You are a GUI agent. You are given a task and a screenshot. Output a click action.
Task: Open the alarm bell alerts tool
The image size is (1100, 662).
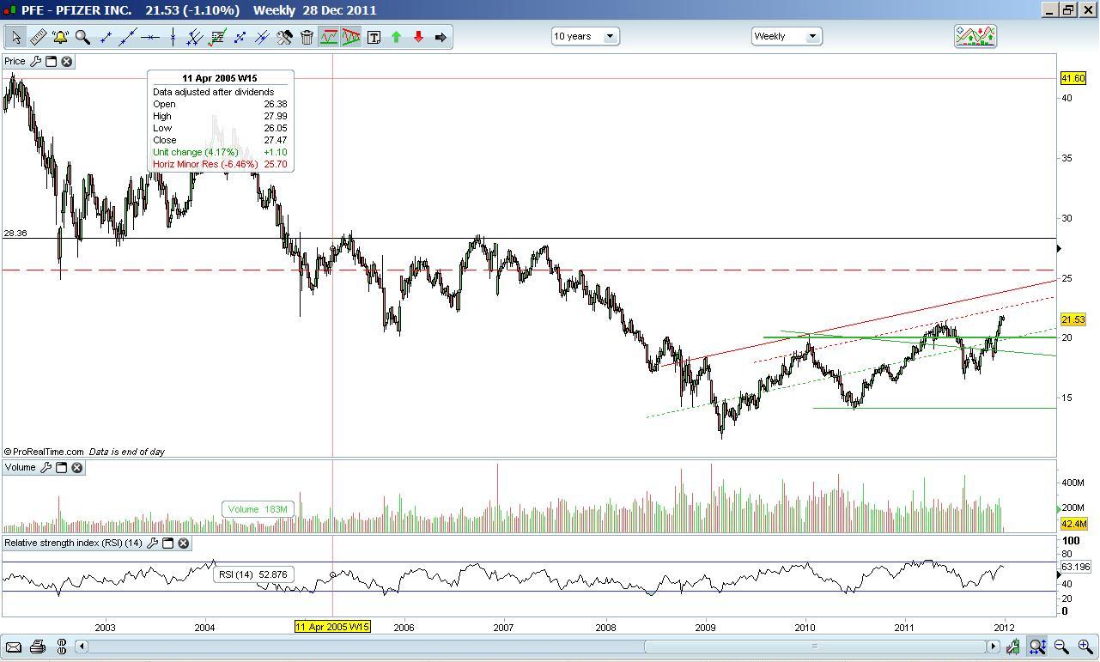60,37
